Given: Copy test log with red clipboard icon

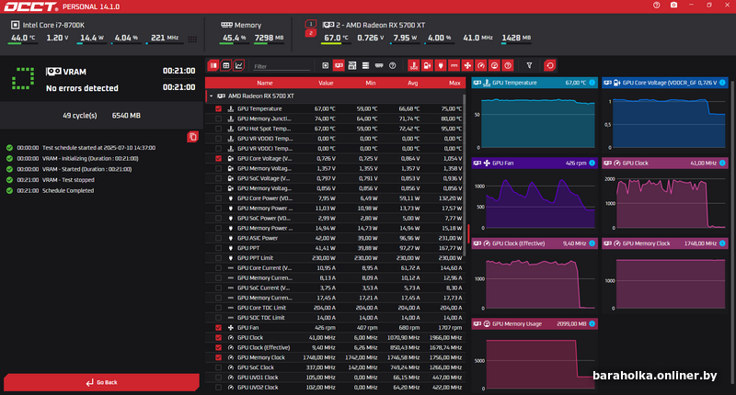Looking at the screenshot, I should 192,137.
